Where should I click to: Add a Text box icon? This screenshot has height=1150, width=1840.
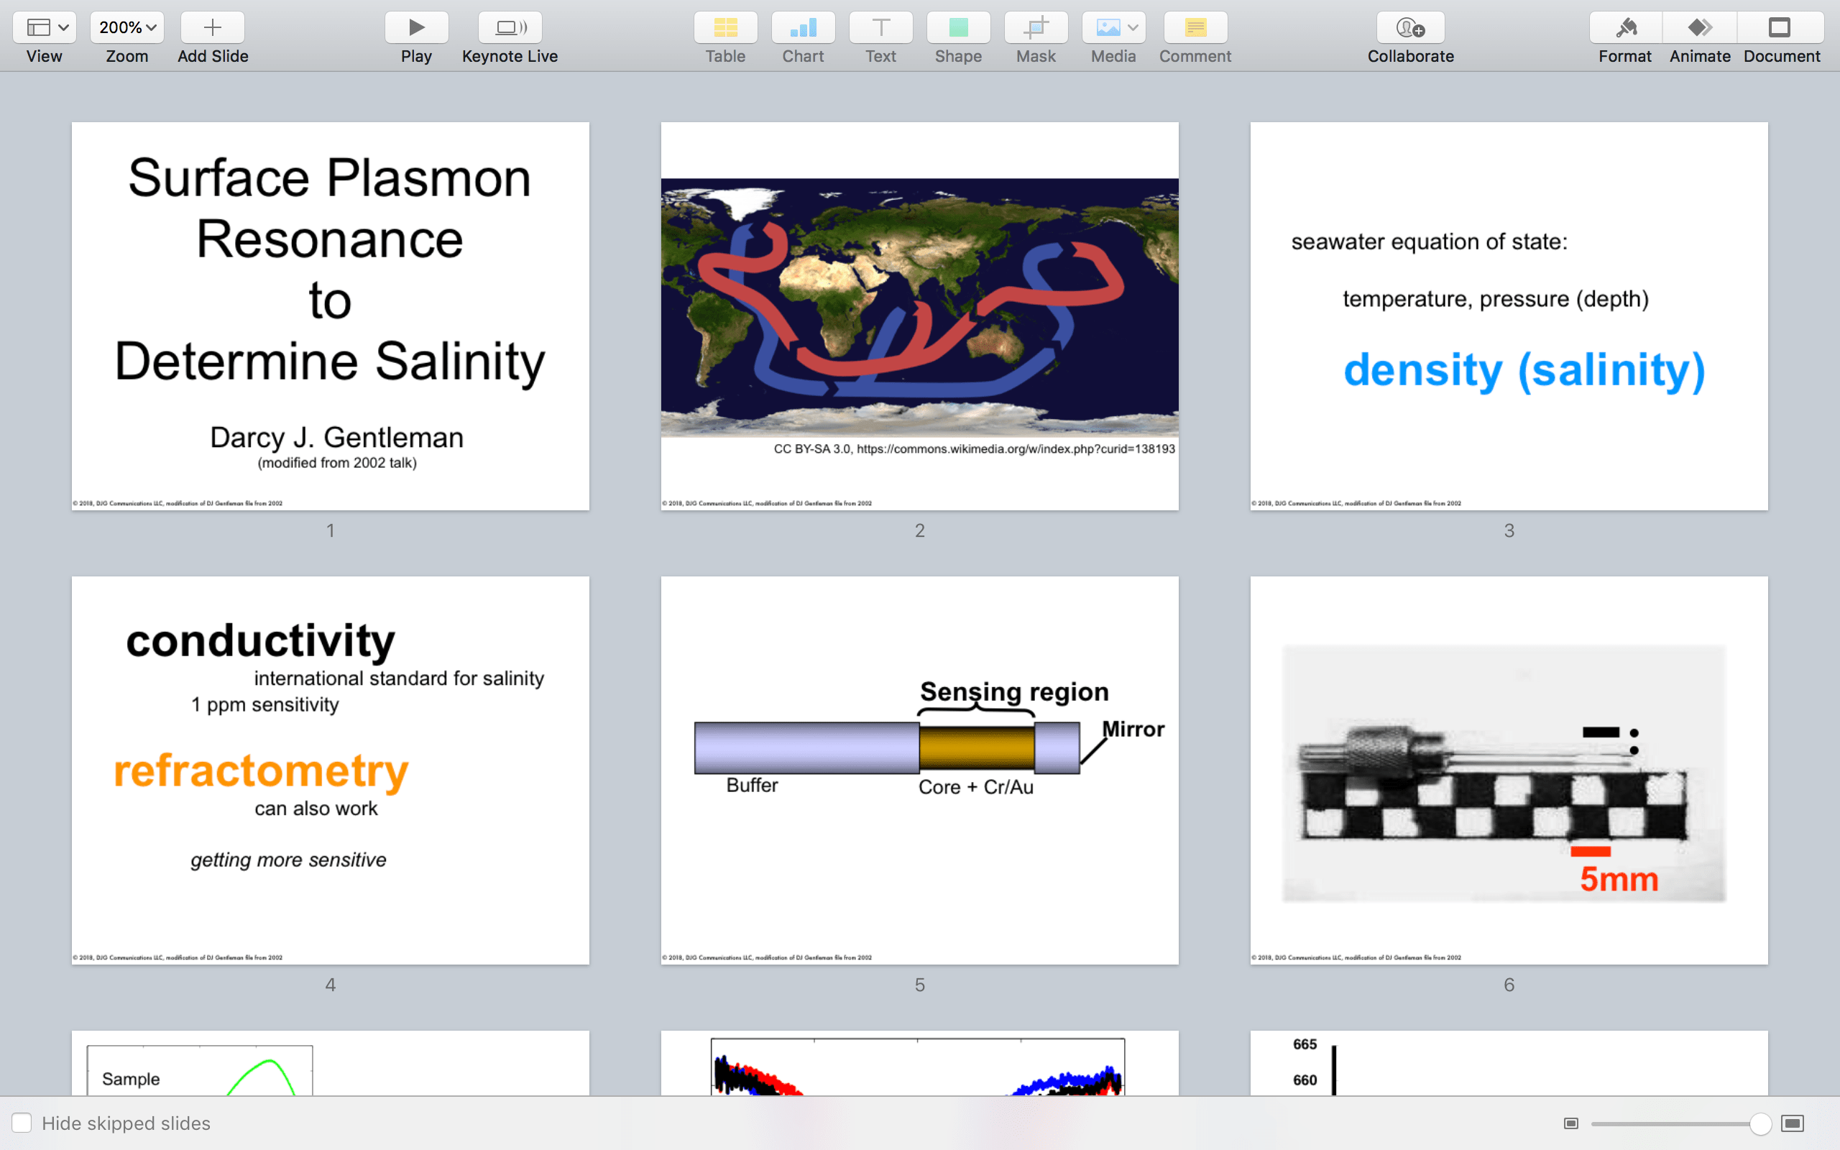tap(880, 28)
